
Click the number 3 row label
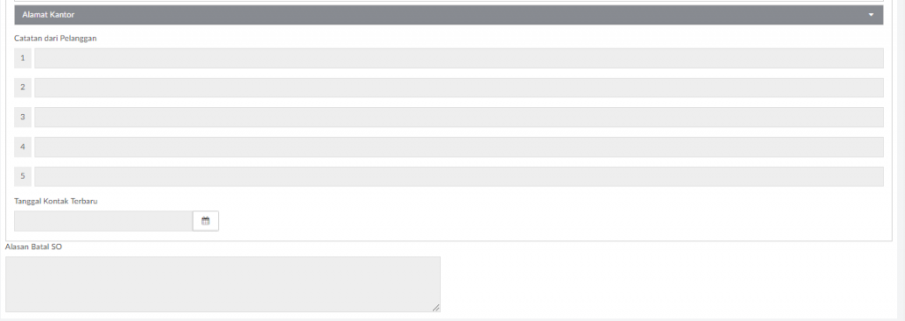click(x=22, y=118)
